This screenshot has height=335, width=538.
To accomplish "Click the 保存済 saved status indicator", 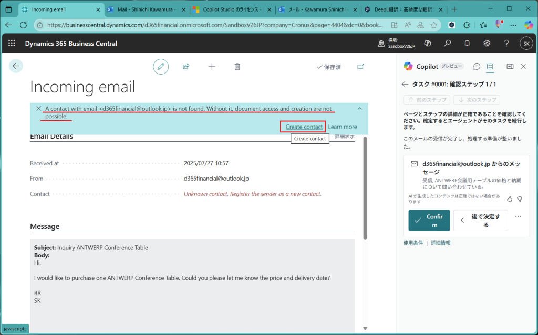I will point(329,67).
